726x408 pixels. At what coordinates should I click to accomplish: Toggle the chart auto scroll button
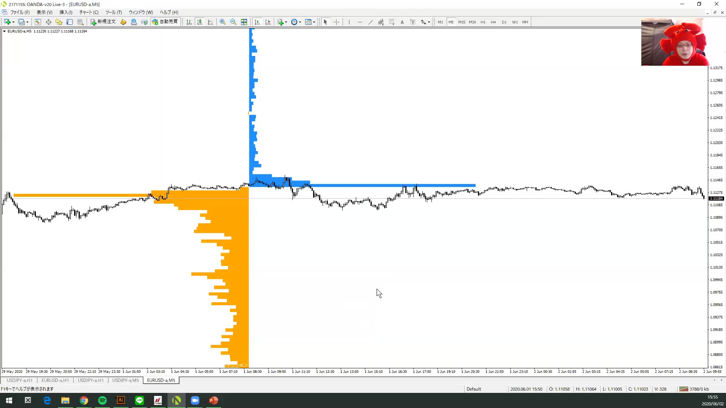tap(257, 22)
